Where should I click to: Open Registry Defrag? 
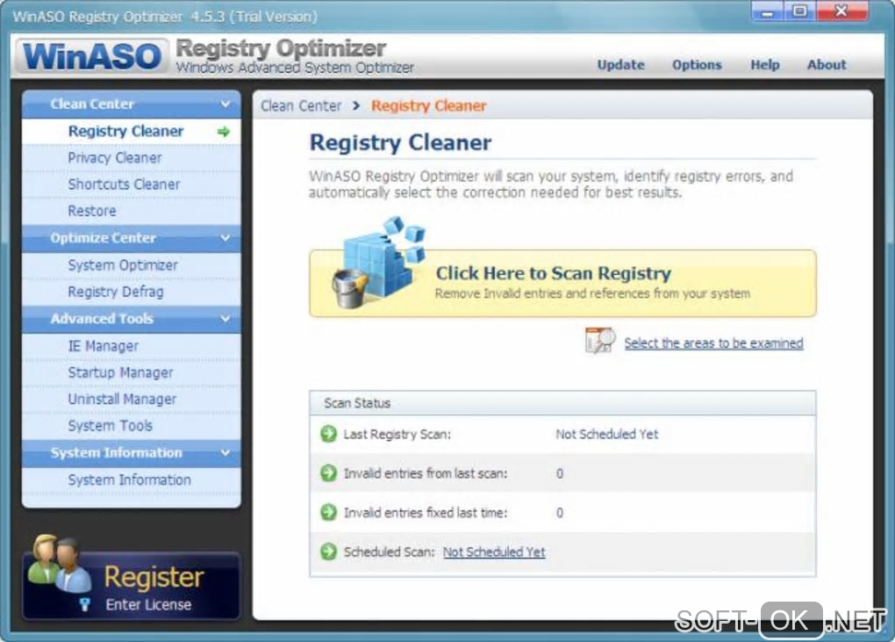point(132,292)
